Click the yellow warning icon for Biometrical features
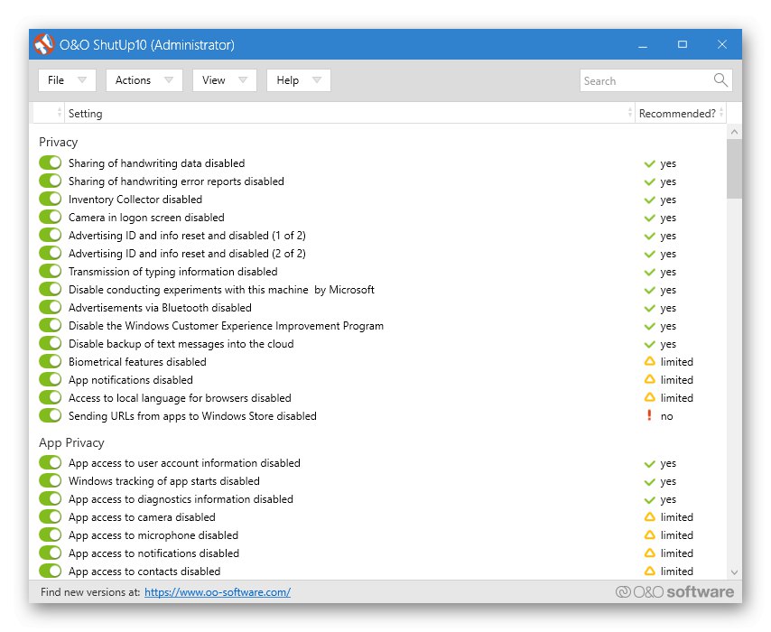Viewport: 771px width, 632px height. (x=648, y=362)
